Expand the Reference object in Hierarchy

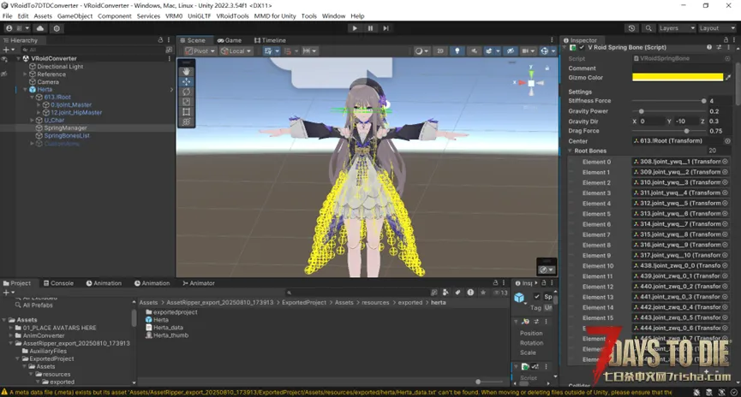pyautogui.click(x=25, y=74)
